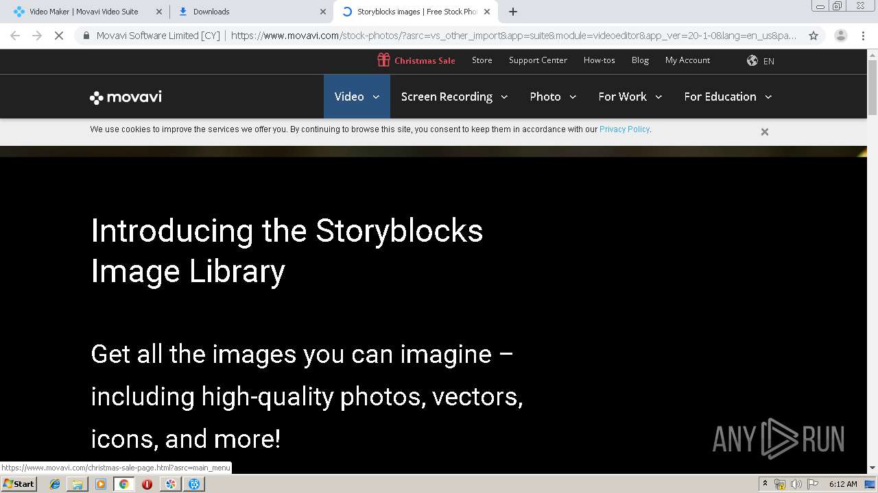The height and width of the screenshot is (493, 878).
Task: Open the Privacy Policy link
Action: [624, 129]
